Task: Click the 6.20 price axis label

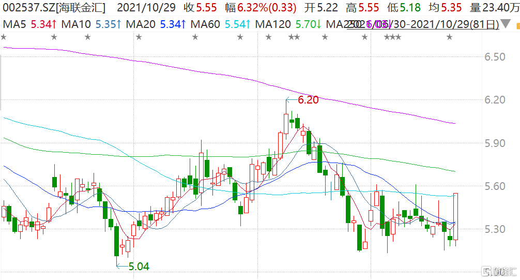Action: (x=495, y=100)
